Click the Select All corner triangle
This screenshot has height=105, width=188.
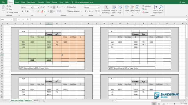point(2,23)
